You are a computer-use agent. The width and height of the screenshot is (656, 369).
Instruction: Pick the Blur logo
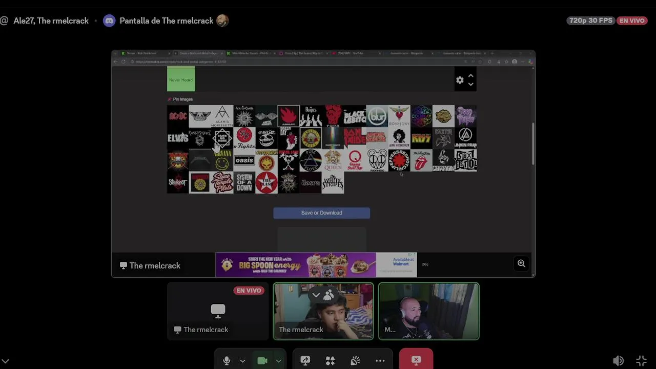tap(377, 116)
